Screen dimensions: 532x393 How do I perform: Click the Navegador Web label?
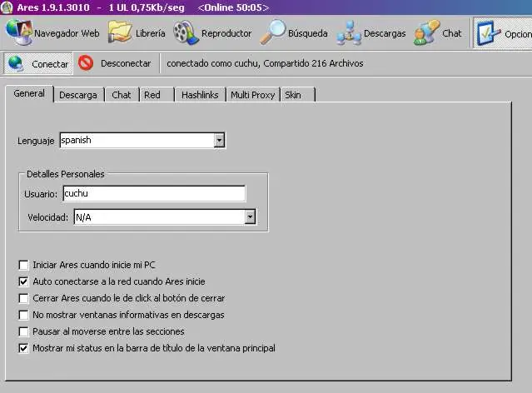coord(67,33)
